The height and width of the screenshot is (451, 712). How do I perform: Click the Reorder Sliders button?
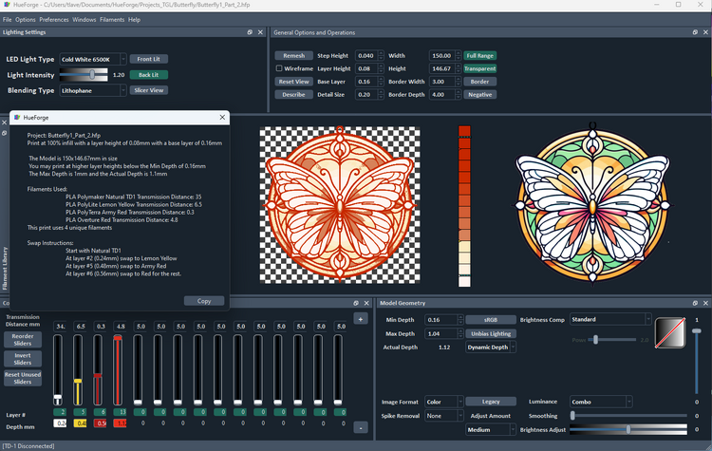[x=23, y=340]
